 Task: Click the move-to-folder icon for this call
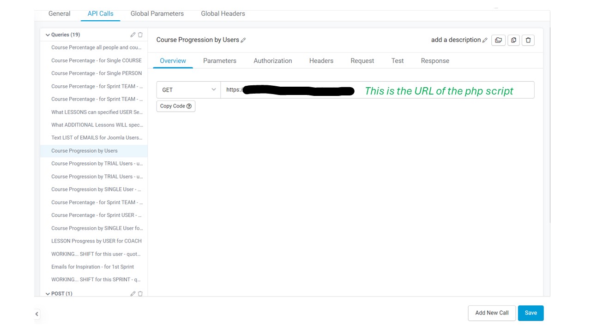coord(498,40)
